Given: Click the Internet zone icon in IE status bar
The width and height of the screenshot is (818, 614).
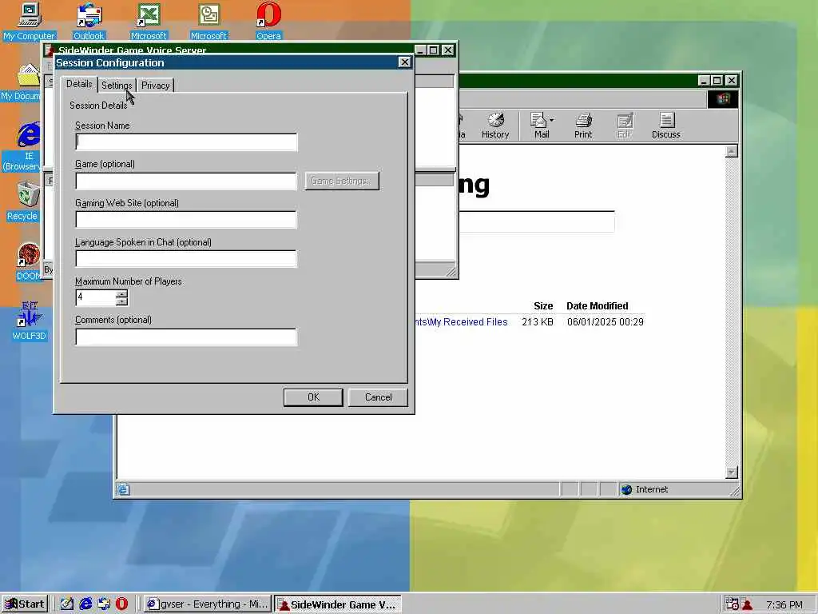Looking at the screenshot, I should click(x=626, y=489).
